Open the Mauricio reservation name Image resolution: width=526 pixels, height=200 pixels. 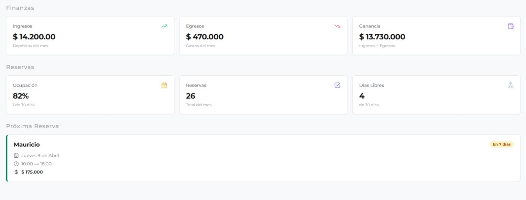tap(27, 145)
